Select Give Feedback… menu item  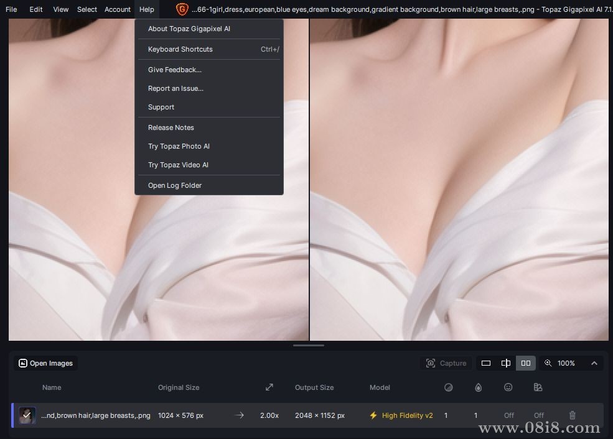click(209, 70)
